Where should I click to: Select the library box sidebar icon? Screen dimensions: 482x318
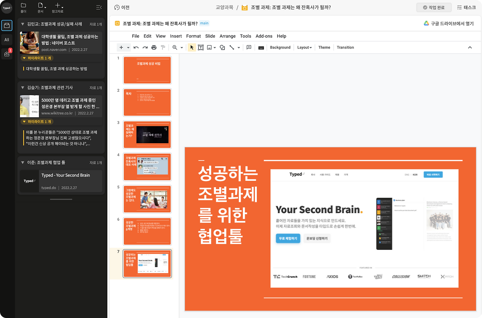pyautogui.click(x=7, y=26)
